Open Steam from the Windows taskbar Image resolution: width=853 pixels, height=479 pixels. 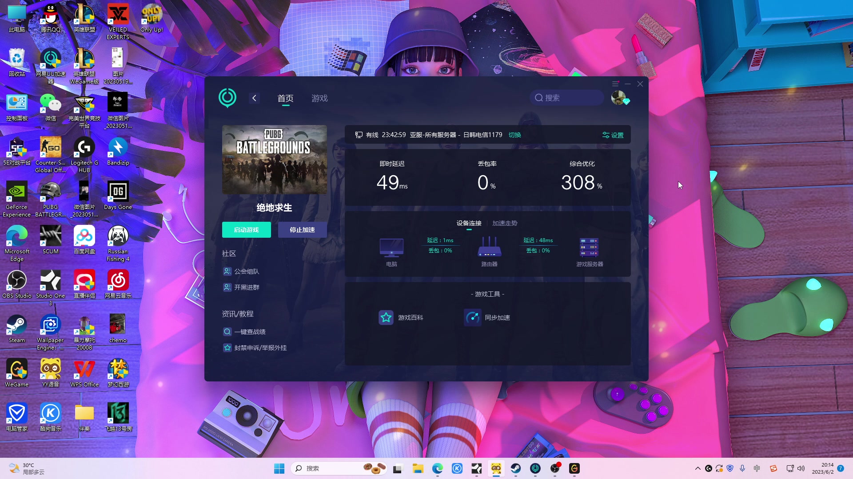pyautogui.click(x=515, y=468)
